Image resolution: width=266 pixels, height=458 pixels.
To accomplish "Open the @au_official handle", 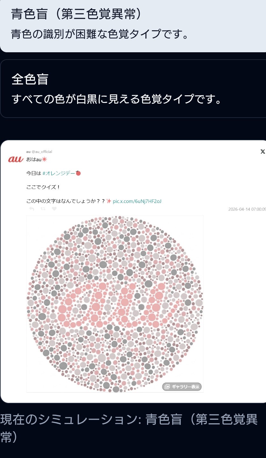I will click(42, 152).
